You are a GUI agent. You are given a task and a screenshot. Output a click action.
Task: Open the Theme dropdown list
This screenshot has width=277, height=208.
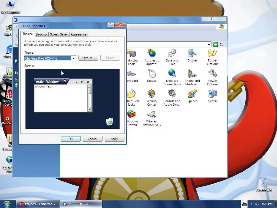[x=74, y=58]
